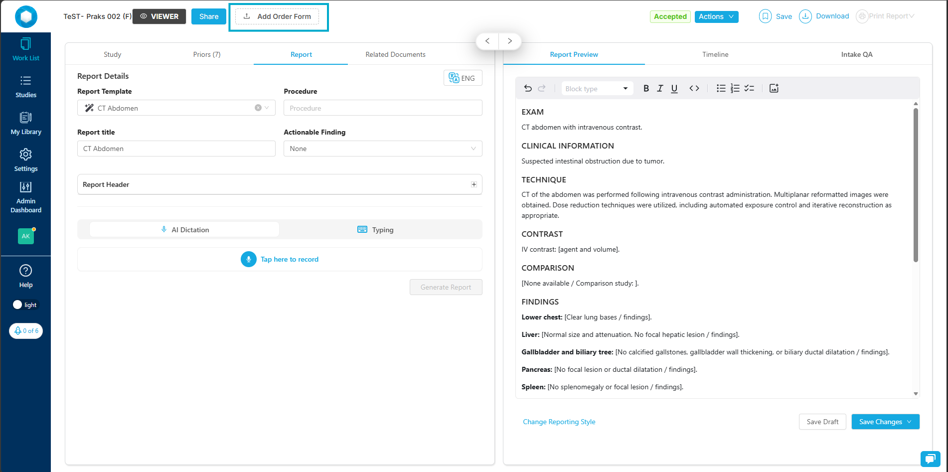The width and height of the screenshot is (948, 472).
Task: Insert checklist in report editor
Action: (749, 88)
